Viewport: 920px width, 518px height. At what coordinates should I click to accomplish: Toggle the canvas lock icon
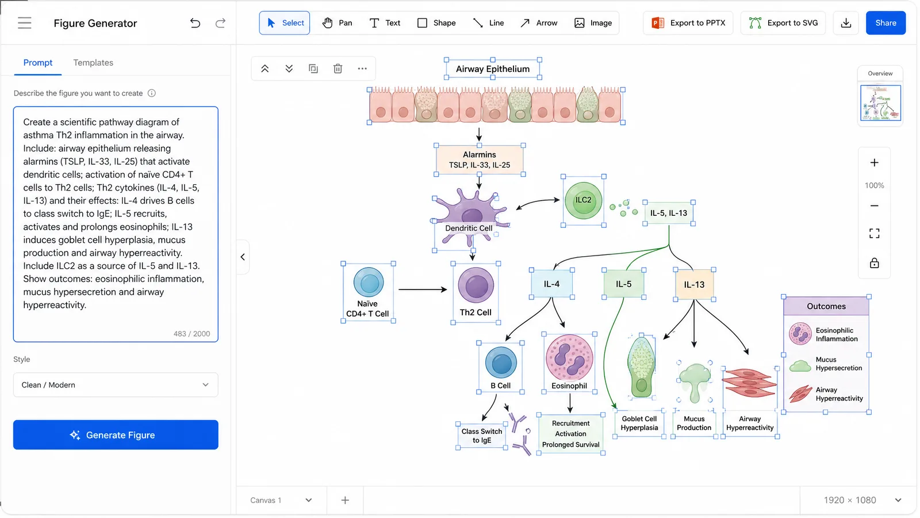click(x=874, y=263)
